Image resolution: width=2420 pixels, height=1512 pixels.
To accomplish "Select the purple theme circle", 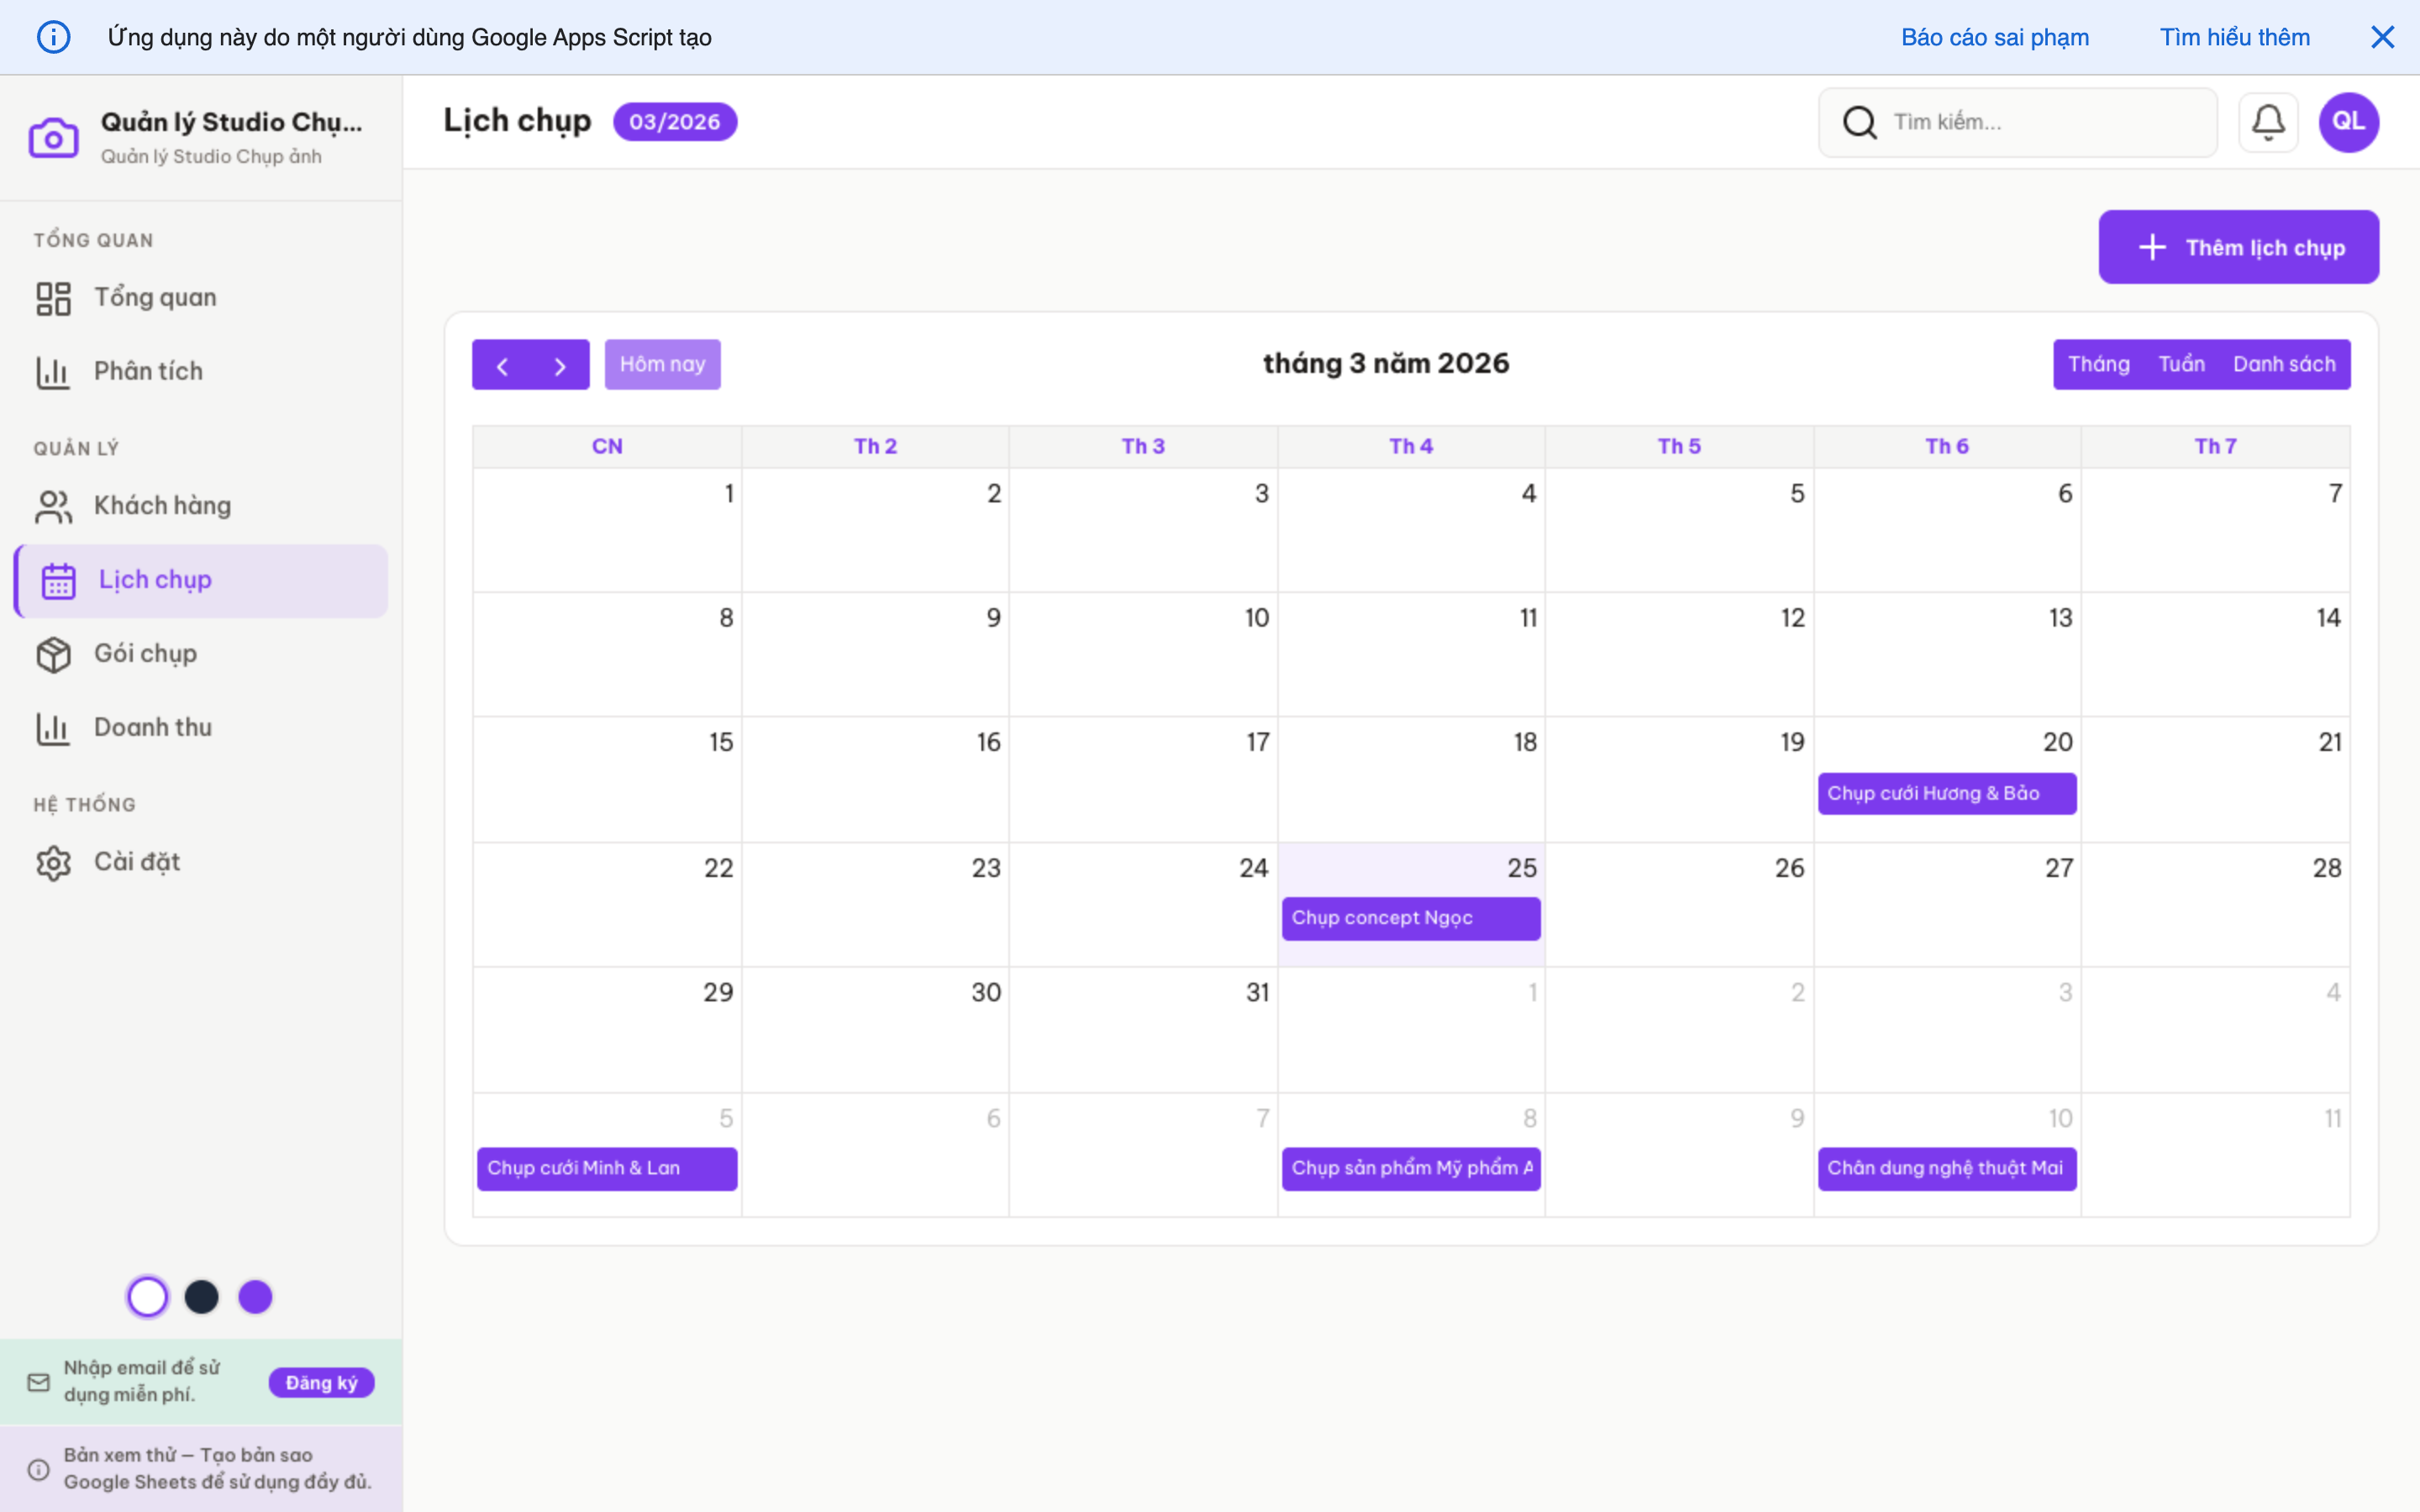I will coord(255,1296).
